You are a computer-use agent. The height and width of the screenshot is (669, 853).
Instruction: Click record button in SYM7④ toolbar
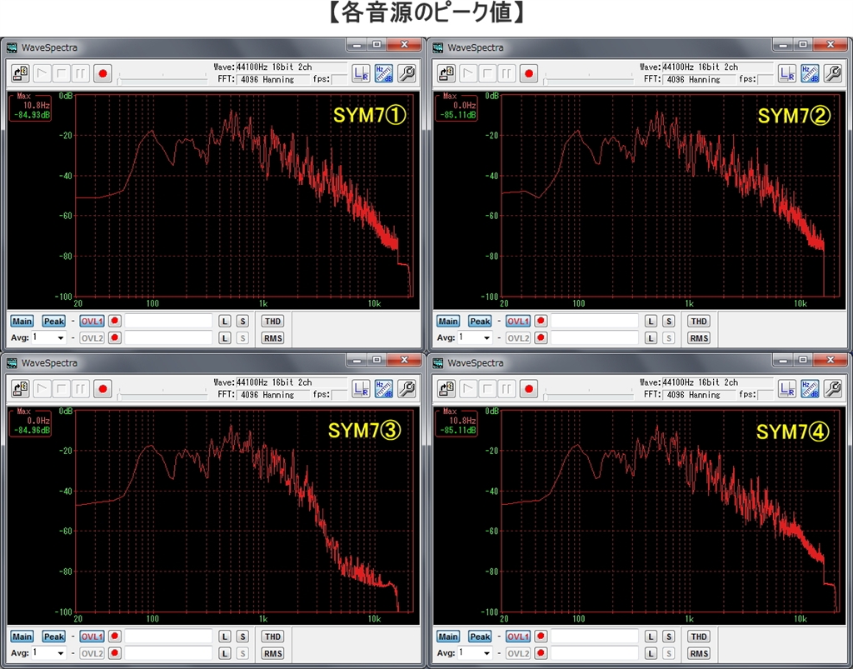coord(528,389)
